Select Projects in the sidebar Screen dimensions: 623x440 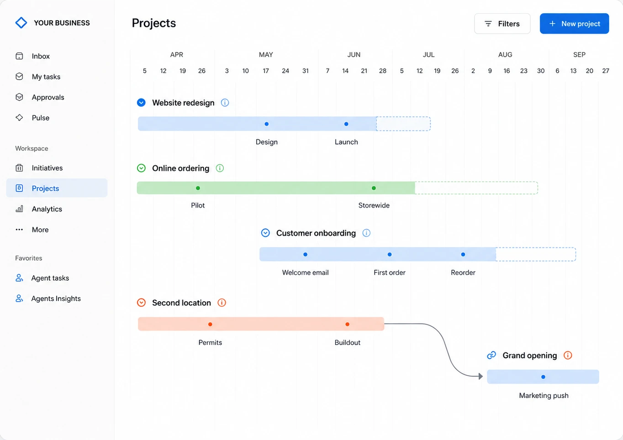tap(57, 188)
